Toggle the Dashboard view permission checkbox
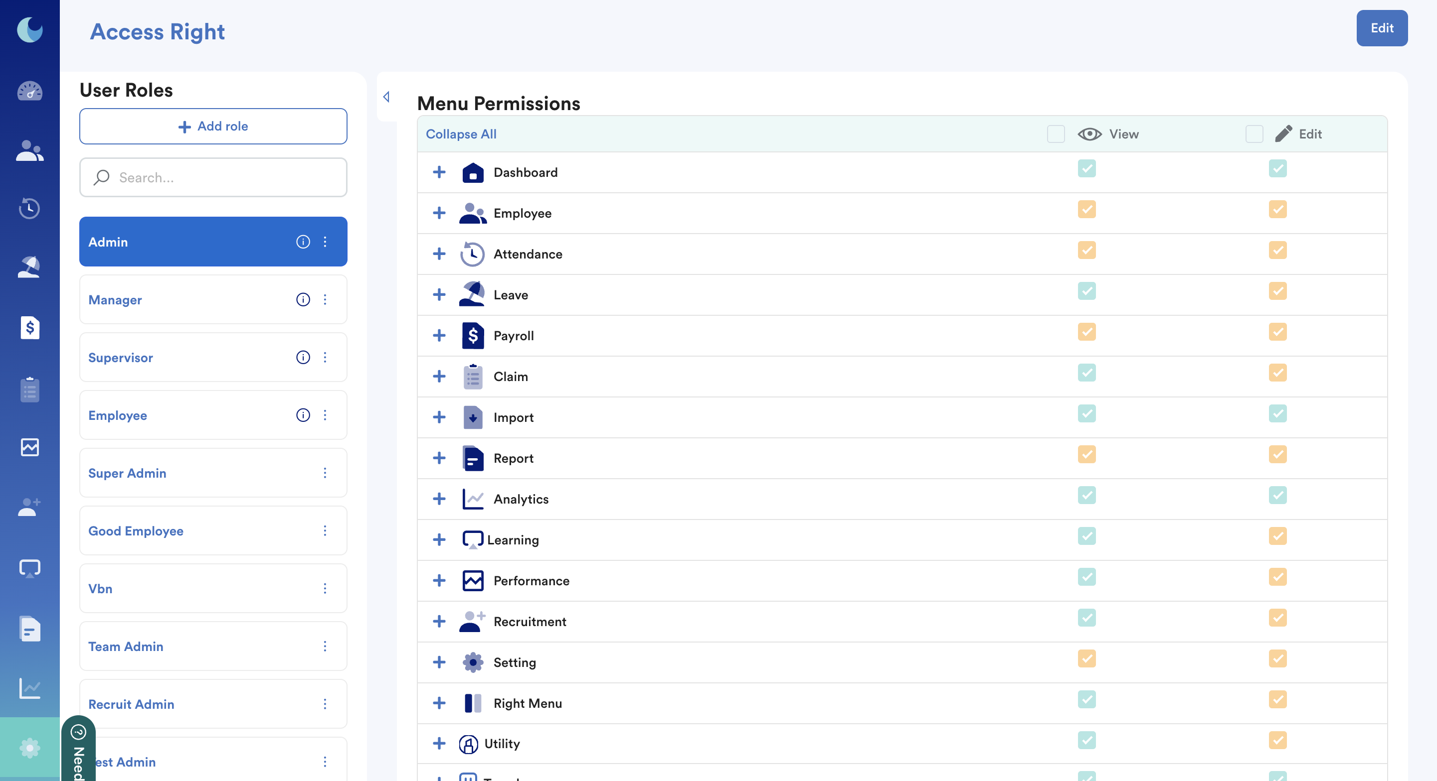Screen dimensions: 1437x781 coord(1086,168)
